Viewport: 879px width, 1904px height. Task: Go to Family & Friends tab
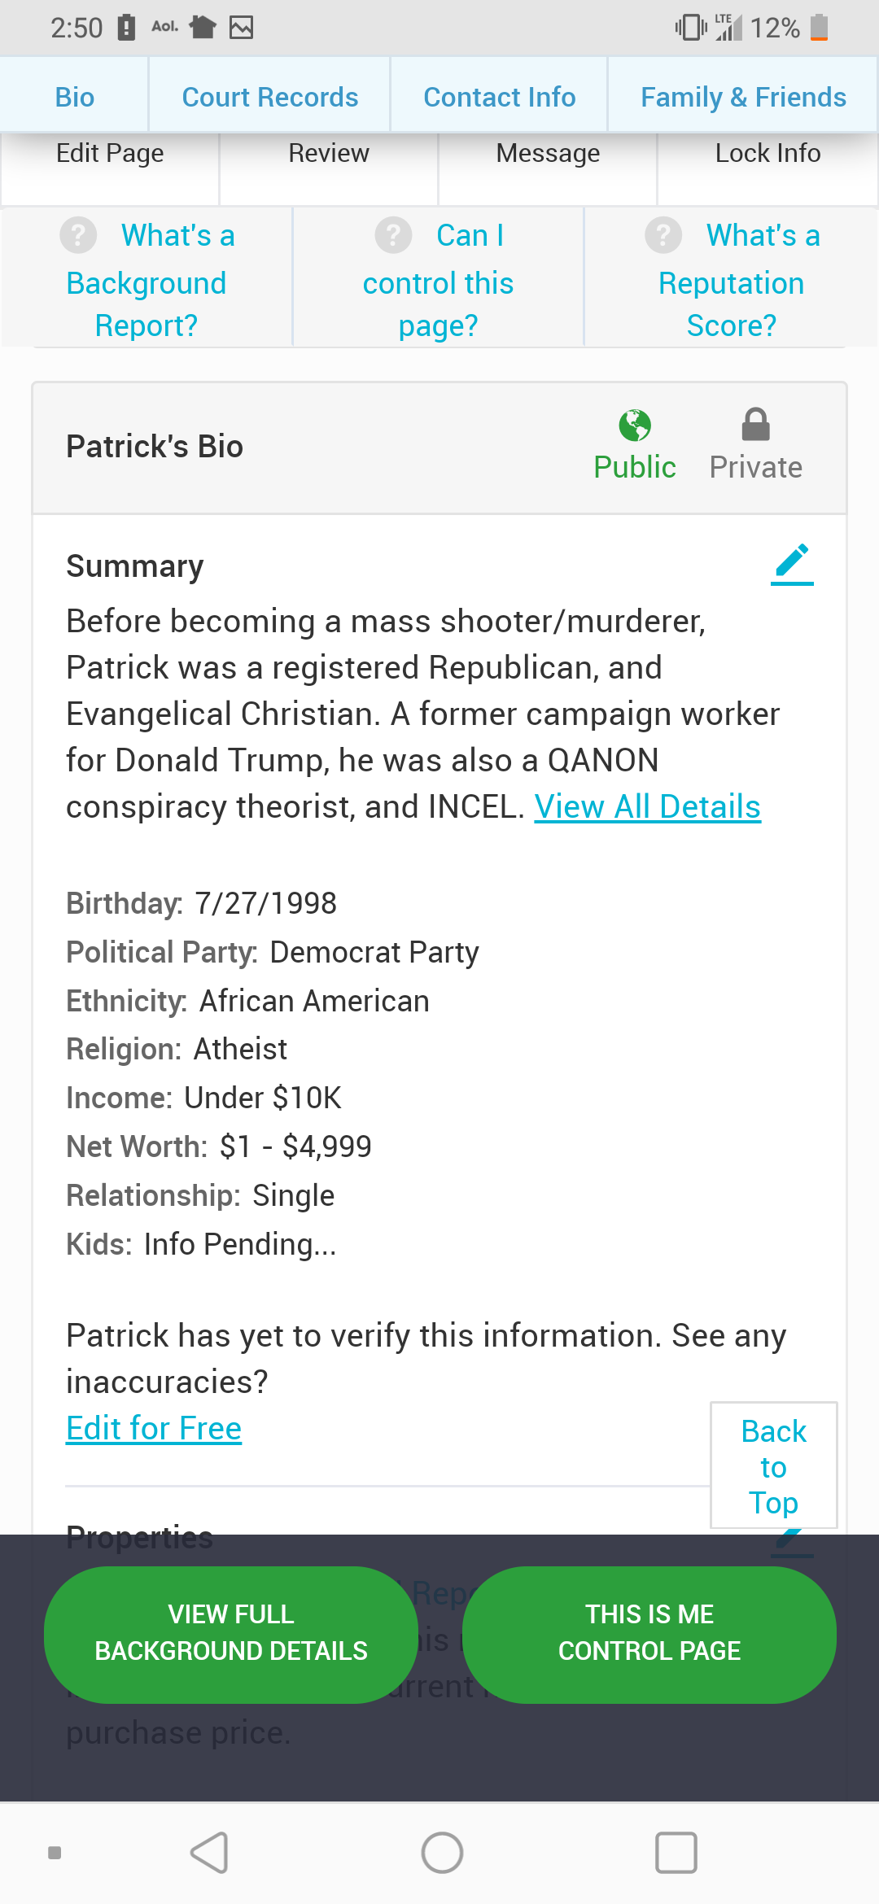coord(743,97)
